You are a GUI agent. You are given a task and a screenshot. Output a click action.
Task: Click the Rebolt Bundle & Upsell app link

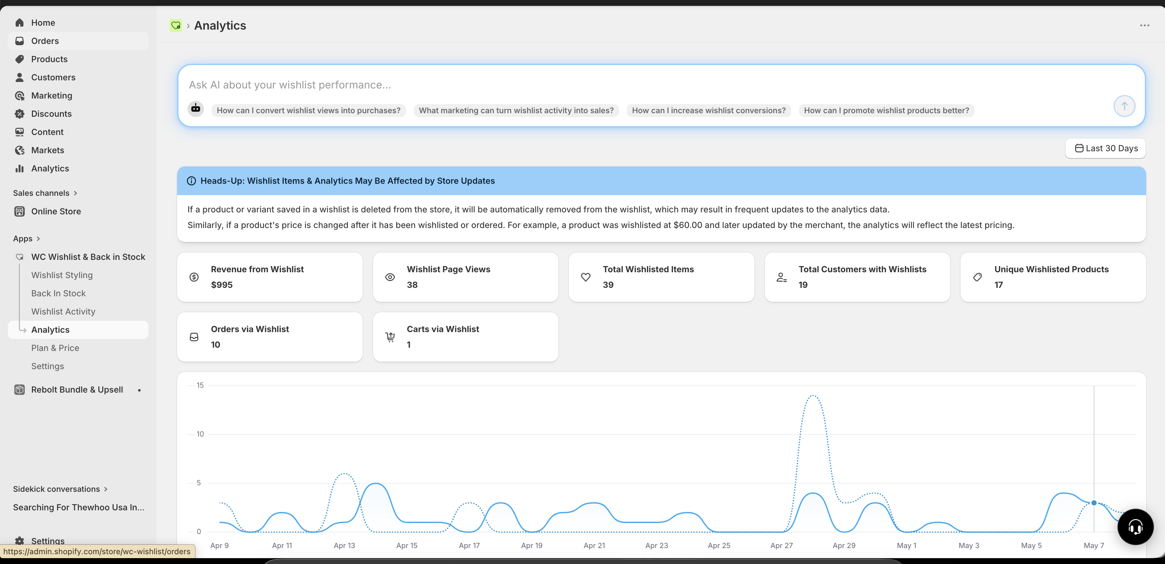point(77,390)
